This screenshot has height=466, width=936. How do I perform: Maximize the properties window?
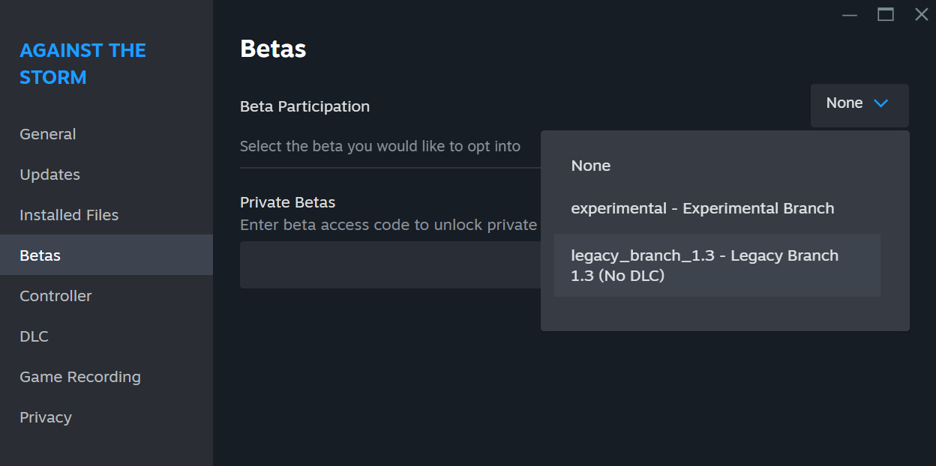tap(886, 14)
